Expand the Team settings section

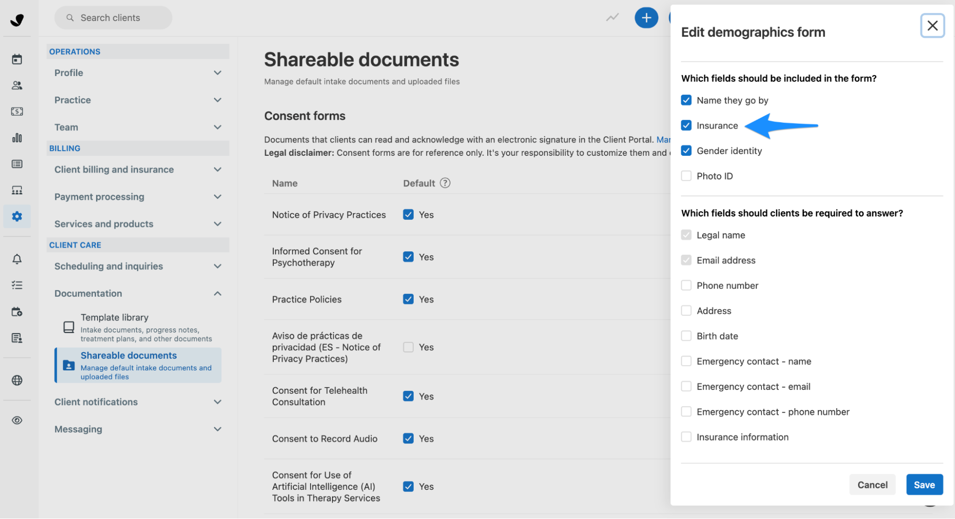[x=138, y=127]
